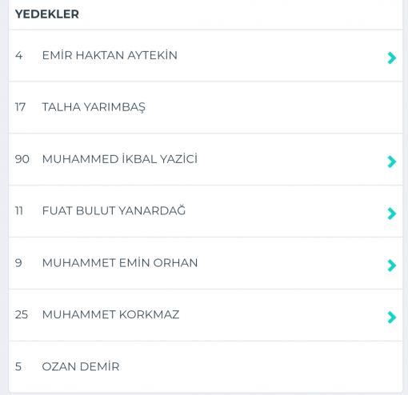Viewport: 408px width, 395px height.
Task: Open details arrow next to Fuat Bulut Yanardağ
Action: click(392, 213)
